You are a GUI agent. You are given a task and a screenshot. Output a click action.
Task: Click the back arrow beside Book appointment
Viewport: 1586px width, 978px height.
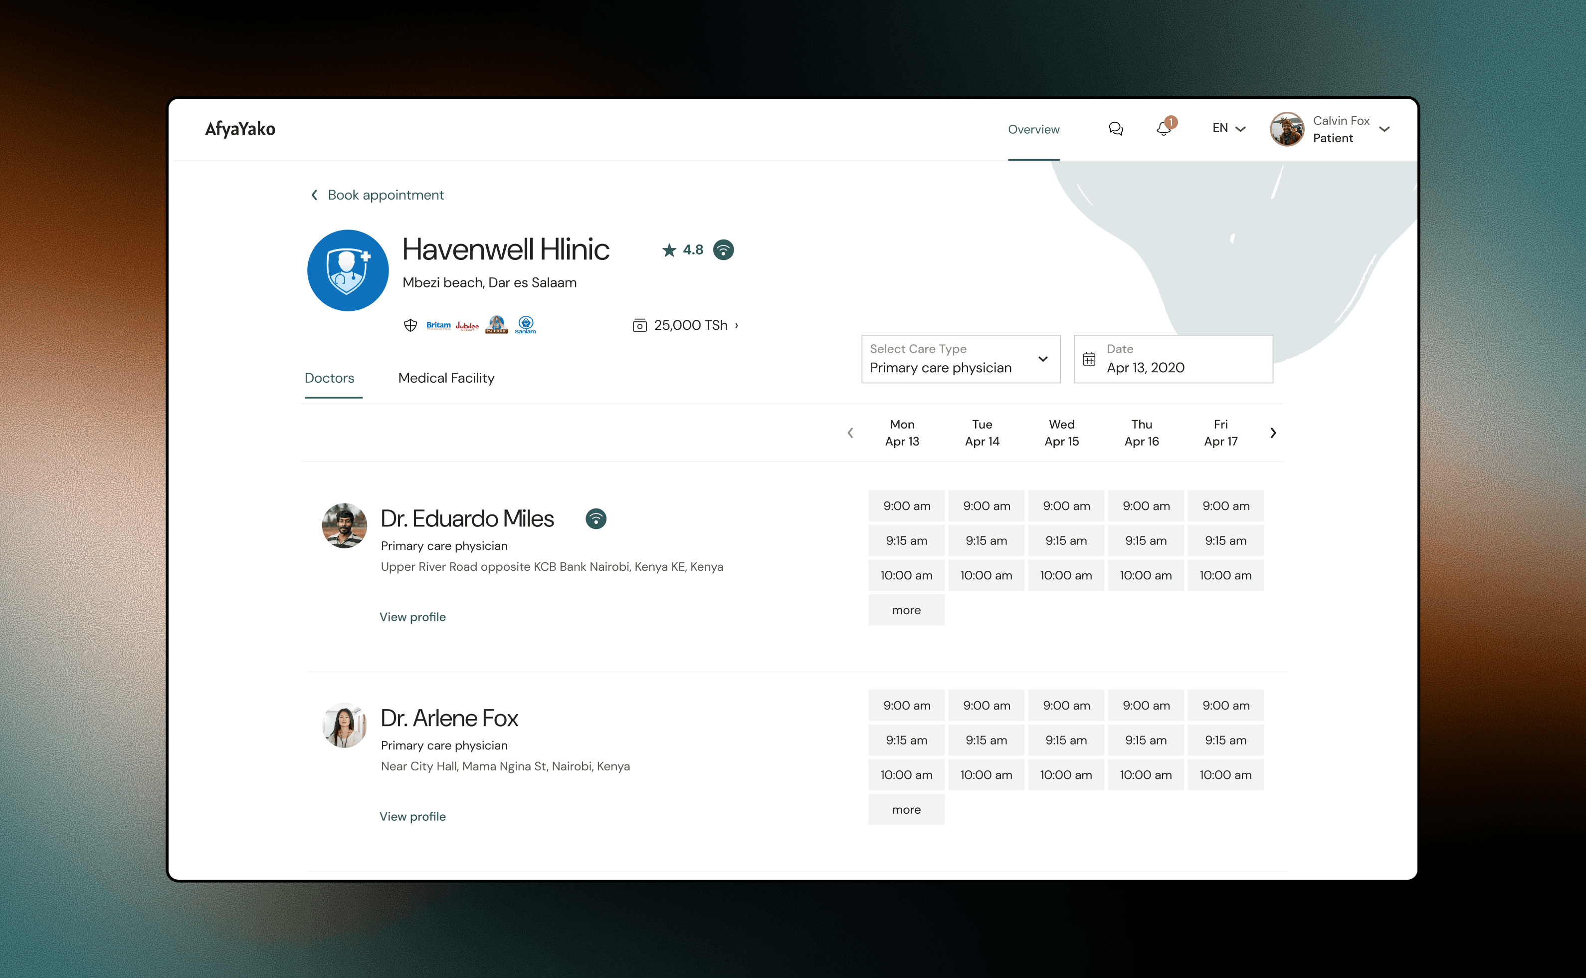pyautogui.click(x=314, y=195)
